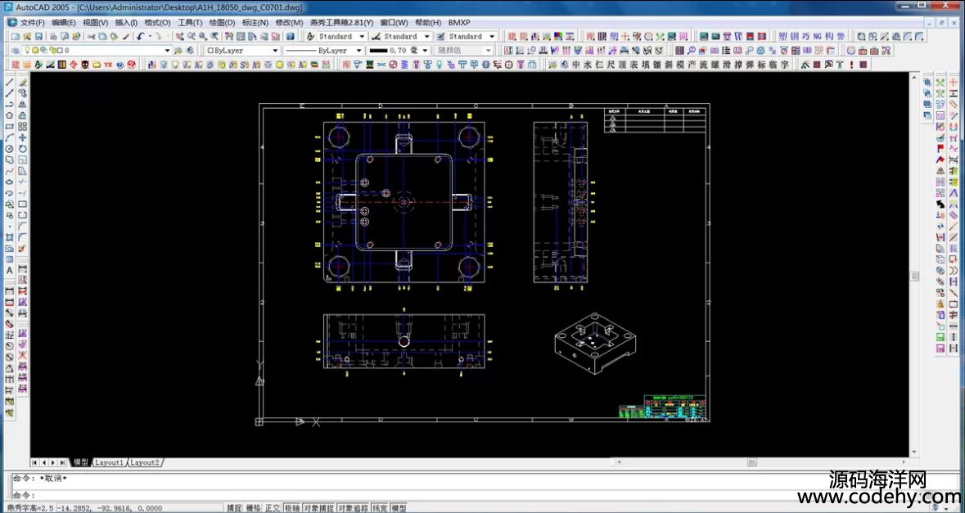Click the horizontal scrollbar thumb
This screenshot has width=965, height=513.
coord(752,462)
